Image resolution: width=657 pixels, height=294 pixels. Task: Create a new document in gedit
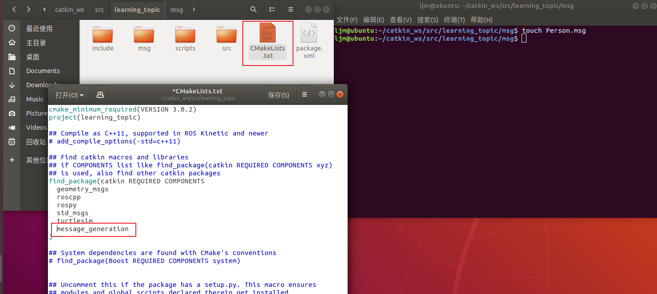pos(100,95)
